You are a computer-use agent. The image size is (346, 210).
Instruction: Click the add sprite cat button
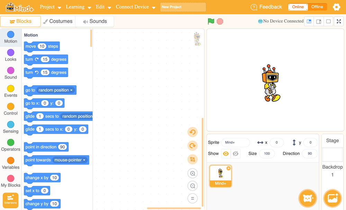[308, 198]
